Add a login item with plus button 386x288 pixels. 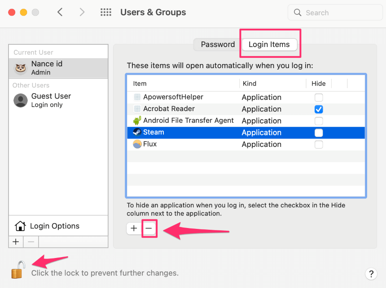134,228
